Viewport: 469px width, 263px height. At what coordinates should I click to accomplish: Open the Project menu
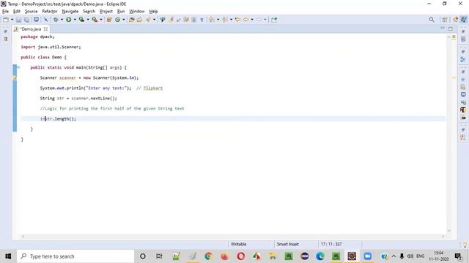tap(106, 12)
